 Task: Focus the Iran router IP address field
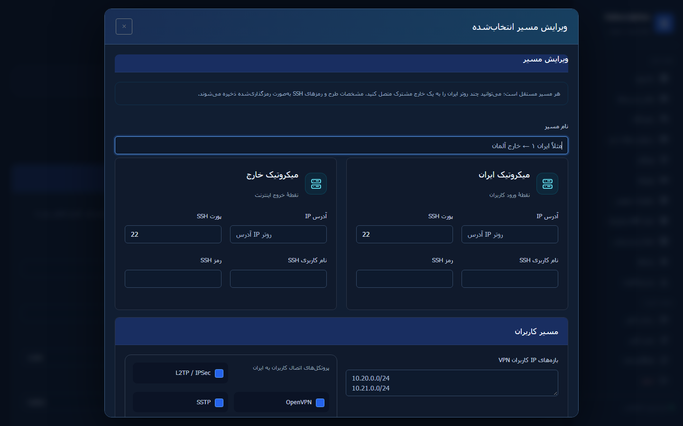pos(510,234)
